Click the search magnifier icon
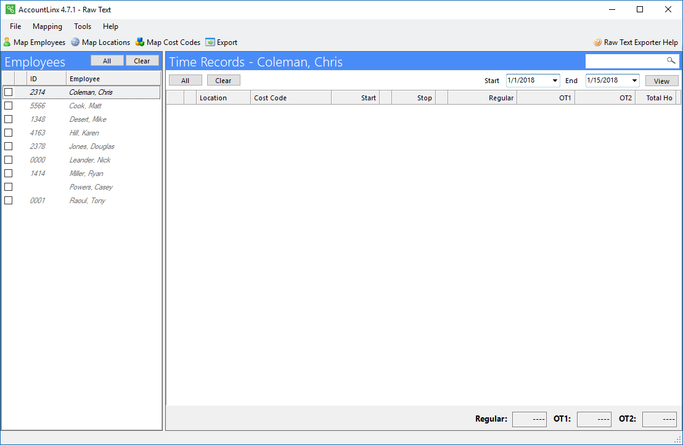The image size is (683, 445). point(671,61)
